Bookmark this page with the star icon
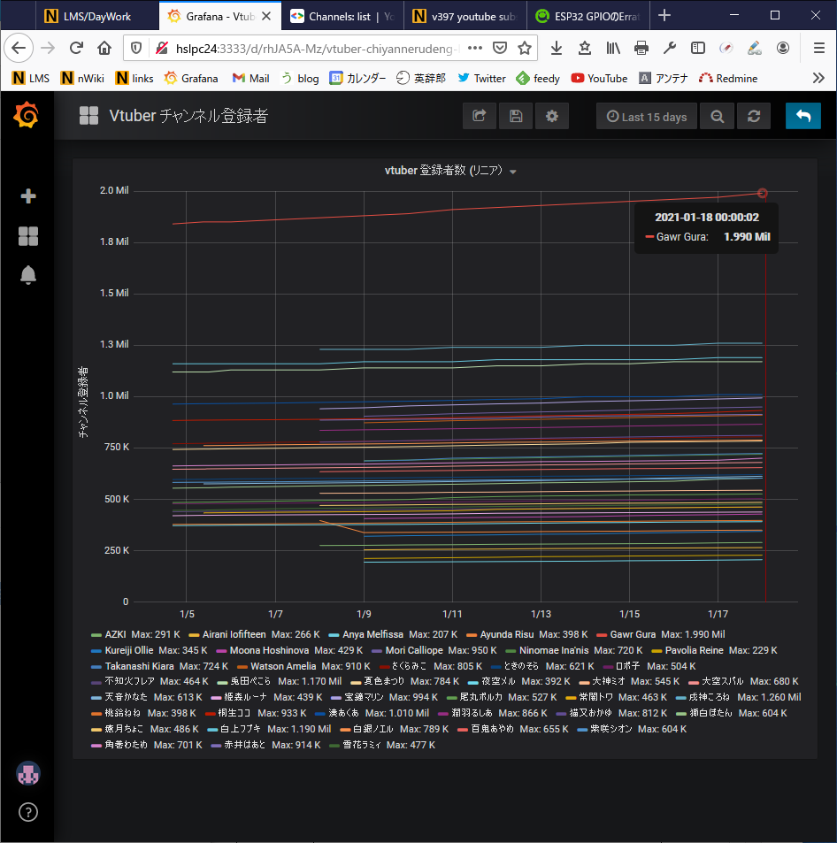The image size is (837, 843). 525,49
